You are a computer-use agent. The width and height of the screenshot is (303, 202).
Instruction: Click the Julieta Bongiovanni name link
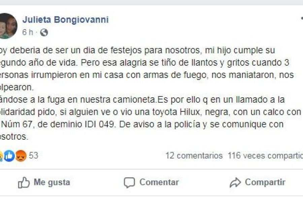click(66, 20)
